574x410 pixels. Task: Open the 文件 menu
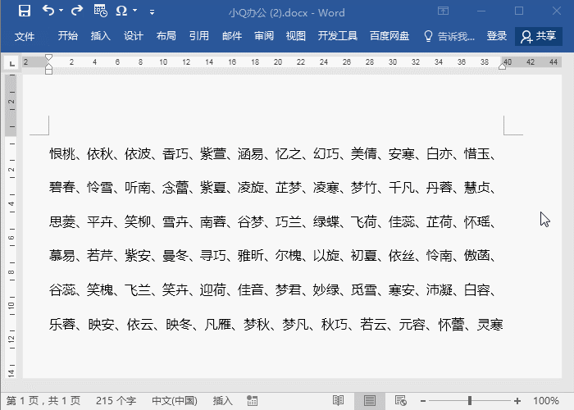[x=25, y=36]
